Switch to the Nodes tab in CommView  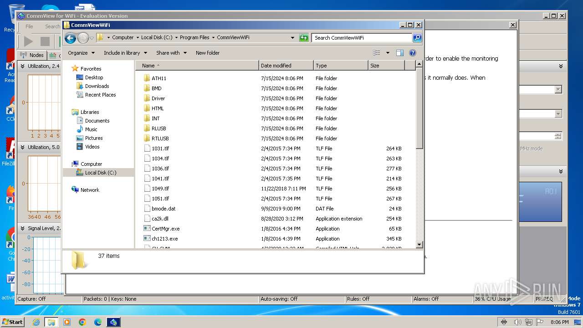[32, 55]
